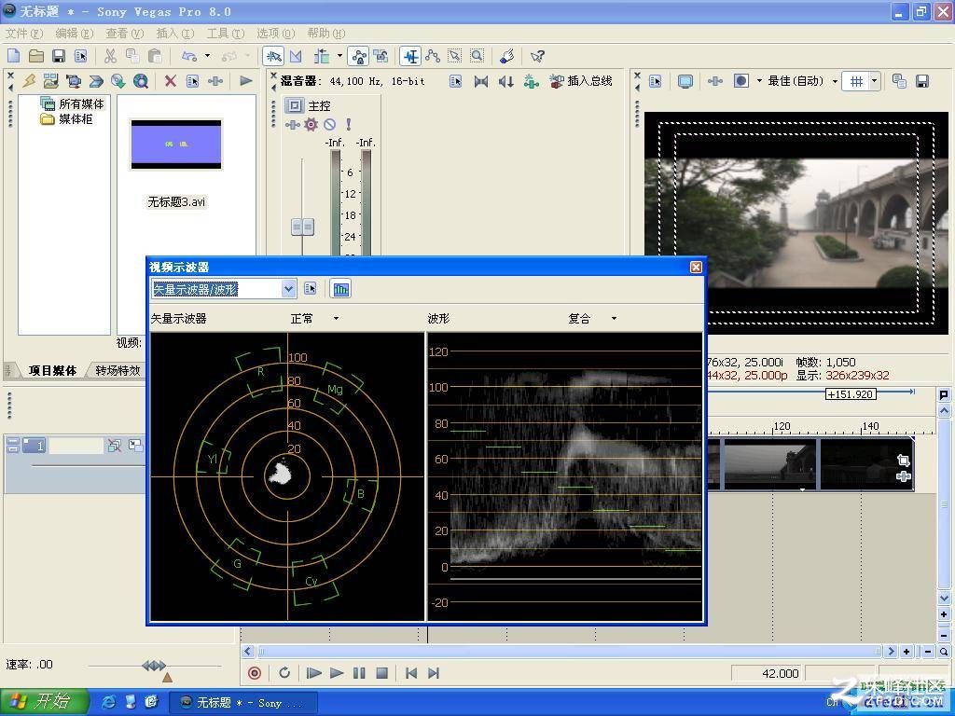This screenshot has height=716, width=955.
Task: Save the preview snapshot to file
Action: point(922,82)
